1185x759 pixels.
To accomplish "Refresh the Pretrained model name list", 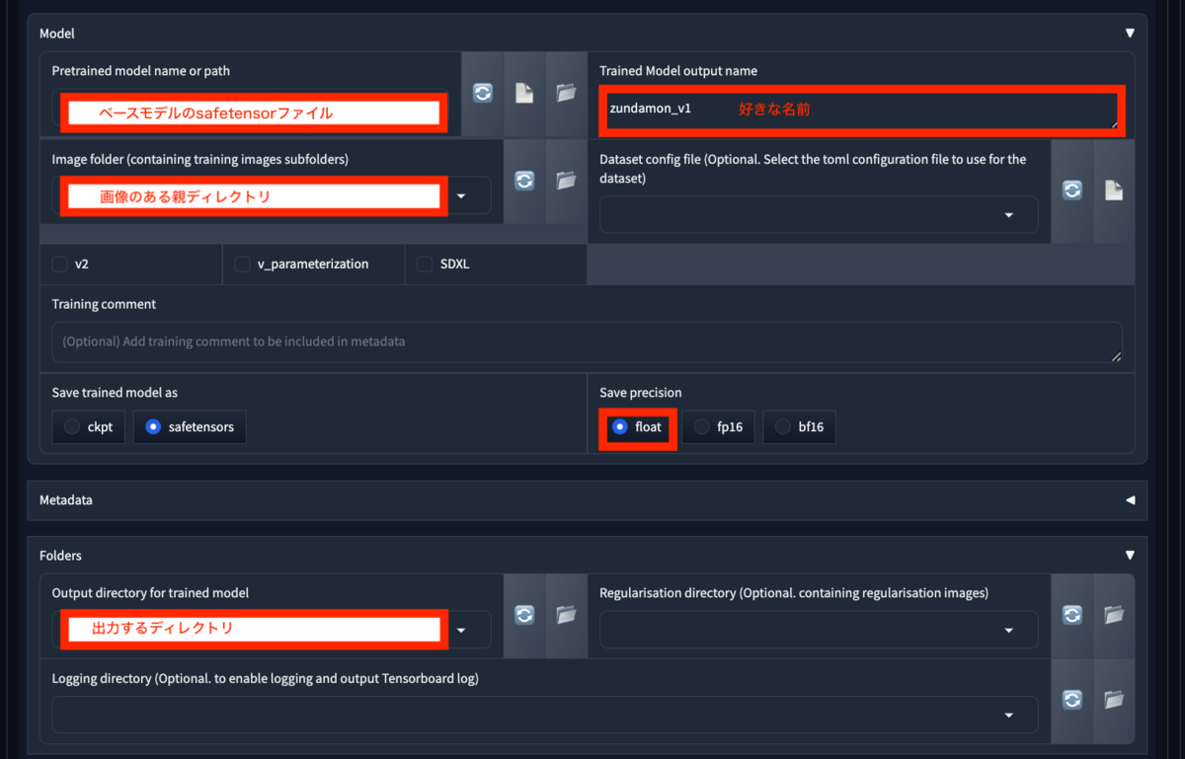I will (x=482, y=94).
